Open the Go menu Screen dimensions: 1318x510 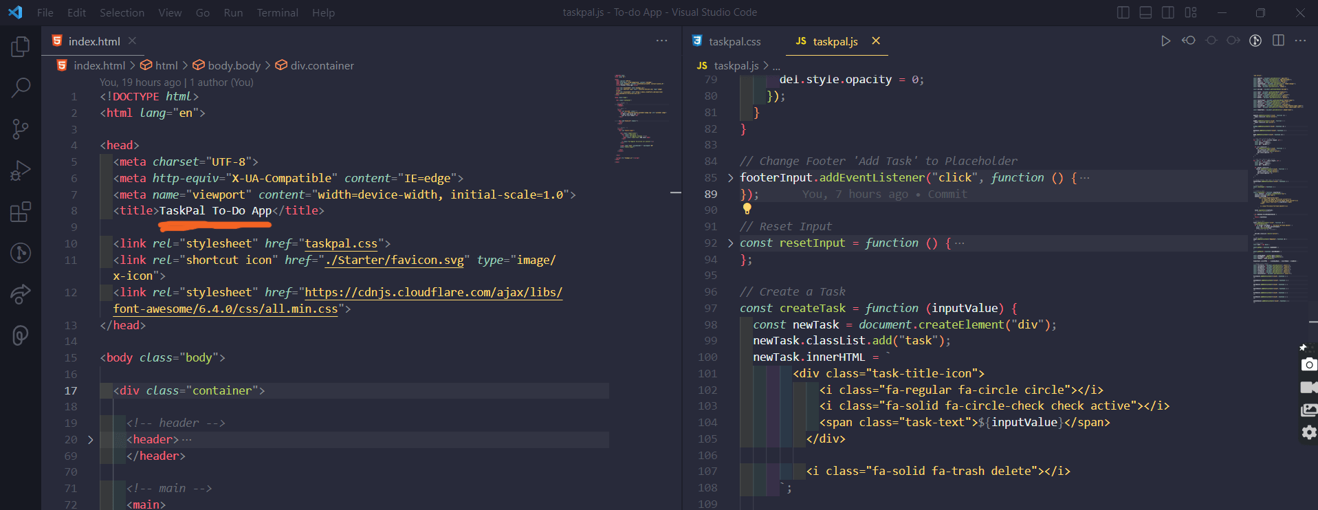pyautogui.click(x=203, y=12)
